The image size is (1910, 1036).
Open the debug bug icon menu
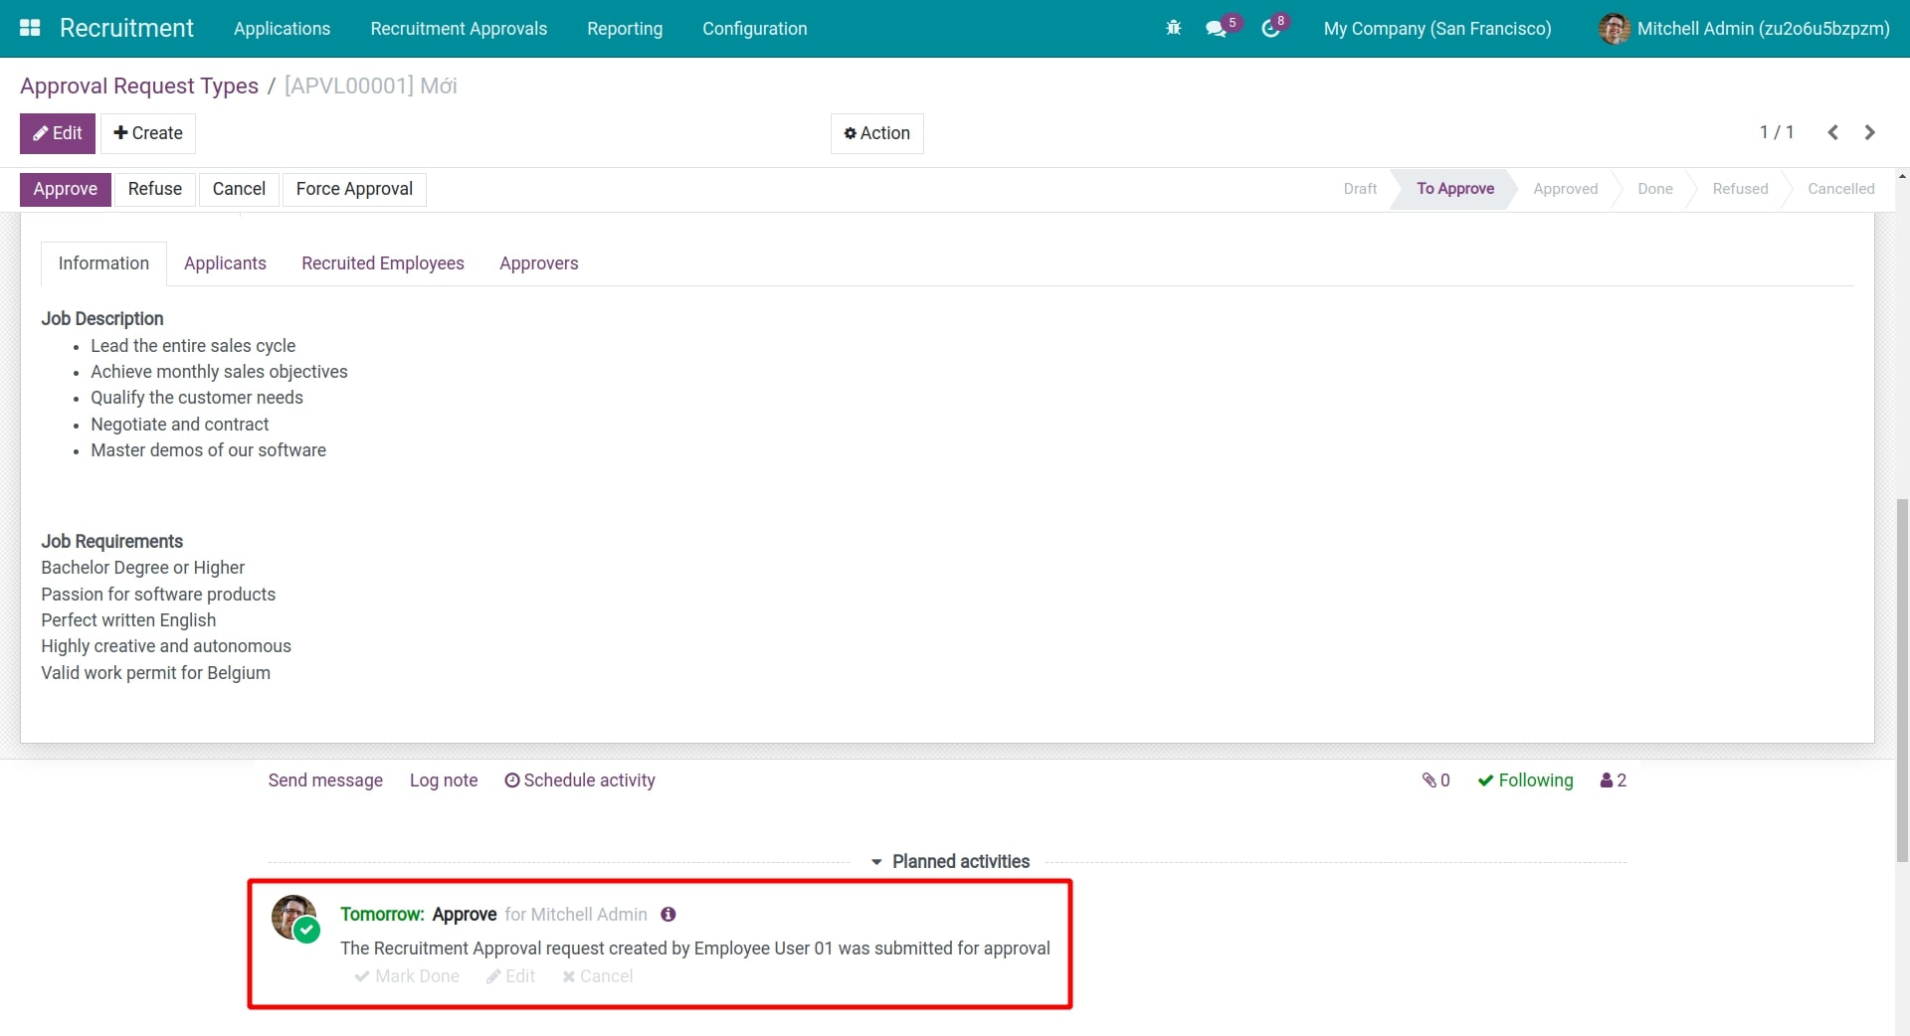point(1173,28)
